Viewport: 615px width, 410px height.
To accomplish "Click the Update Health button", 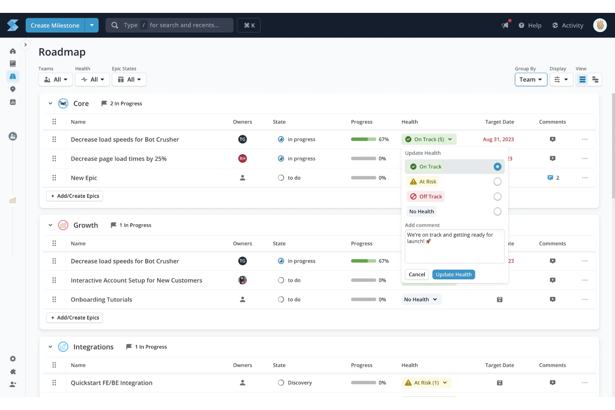I will coord(453,274).
